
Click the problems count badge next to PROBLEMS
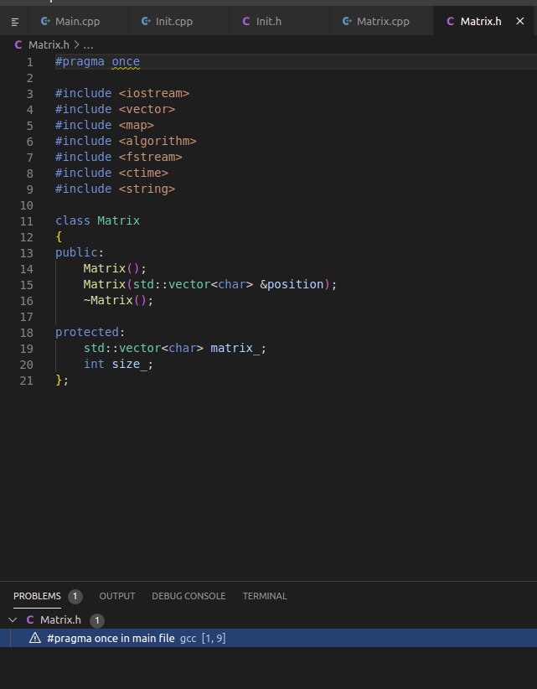(x=75, y=596)
